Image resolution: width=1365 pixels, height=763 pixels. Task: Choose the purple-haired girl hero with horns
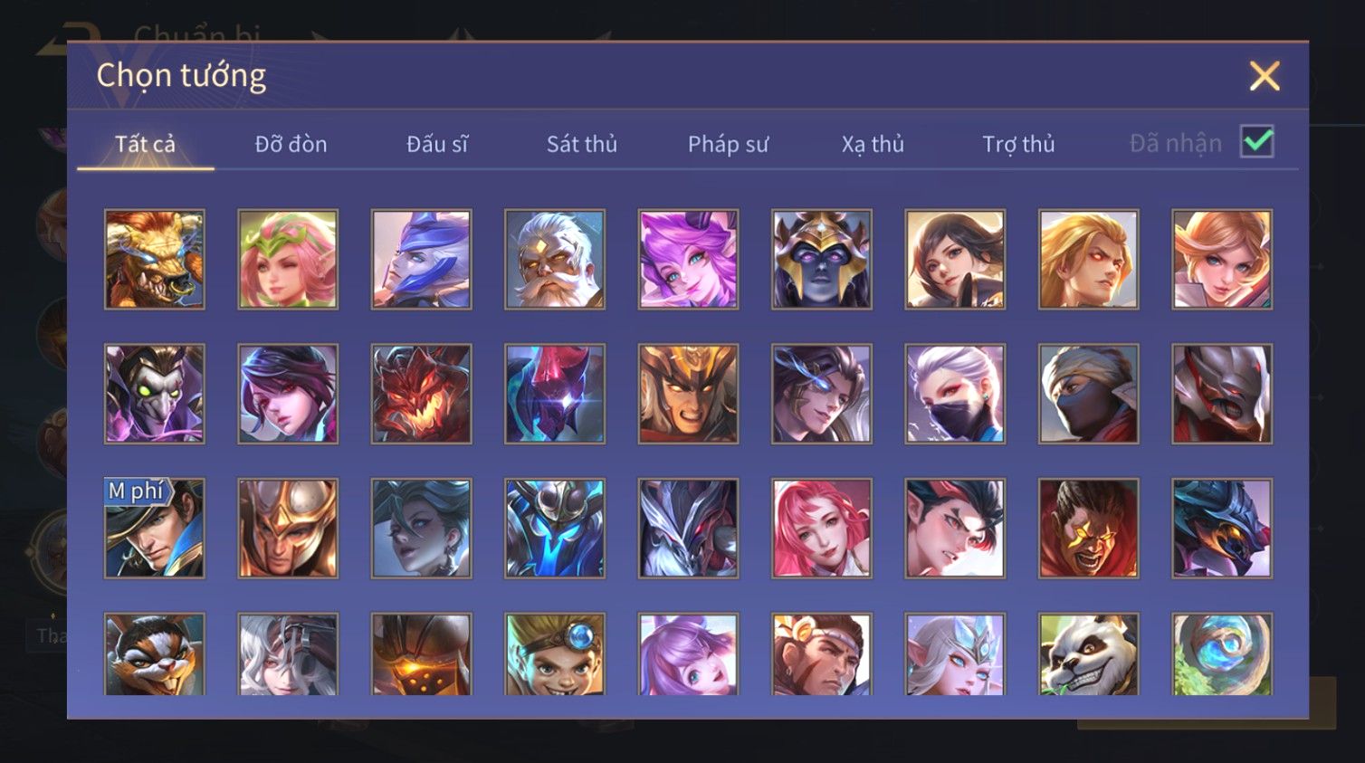(688, 260)
